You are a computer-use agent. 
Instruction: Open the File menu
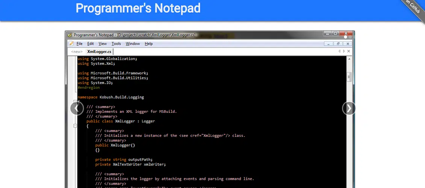pyautogui.click(x=79, y=44)
